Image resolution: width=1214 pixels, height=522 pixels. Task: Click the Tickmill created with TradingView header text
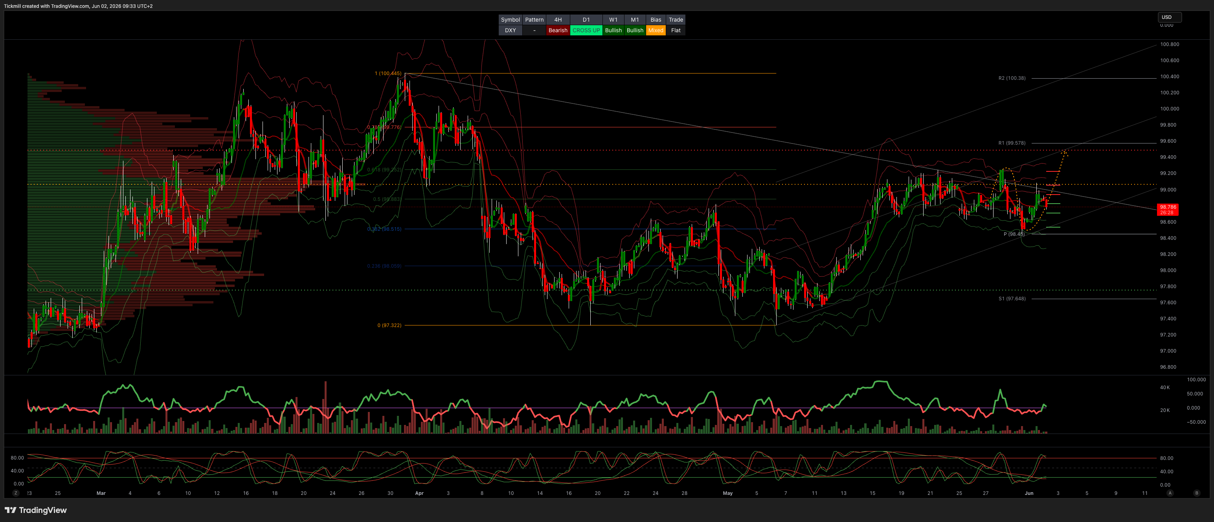click(x=78, y=6)
